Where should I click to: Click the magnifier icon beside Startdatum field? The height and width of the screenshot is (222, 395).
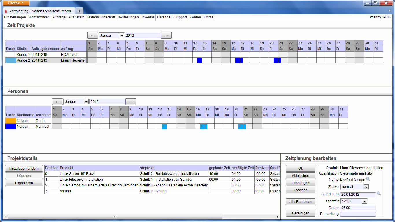pyautogui.click(x=379, y=194)
